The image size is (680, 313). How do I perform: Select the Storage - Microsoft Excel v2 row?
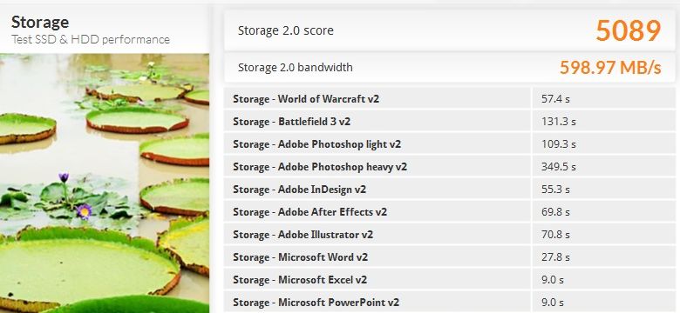[x=450, y=280]
